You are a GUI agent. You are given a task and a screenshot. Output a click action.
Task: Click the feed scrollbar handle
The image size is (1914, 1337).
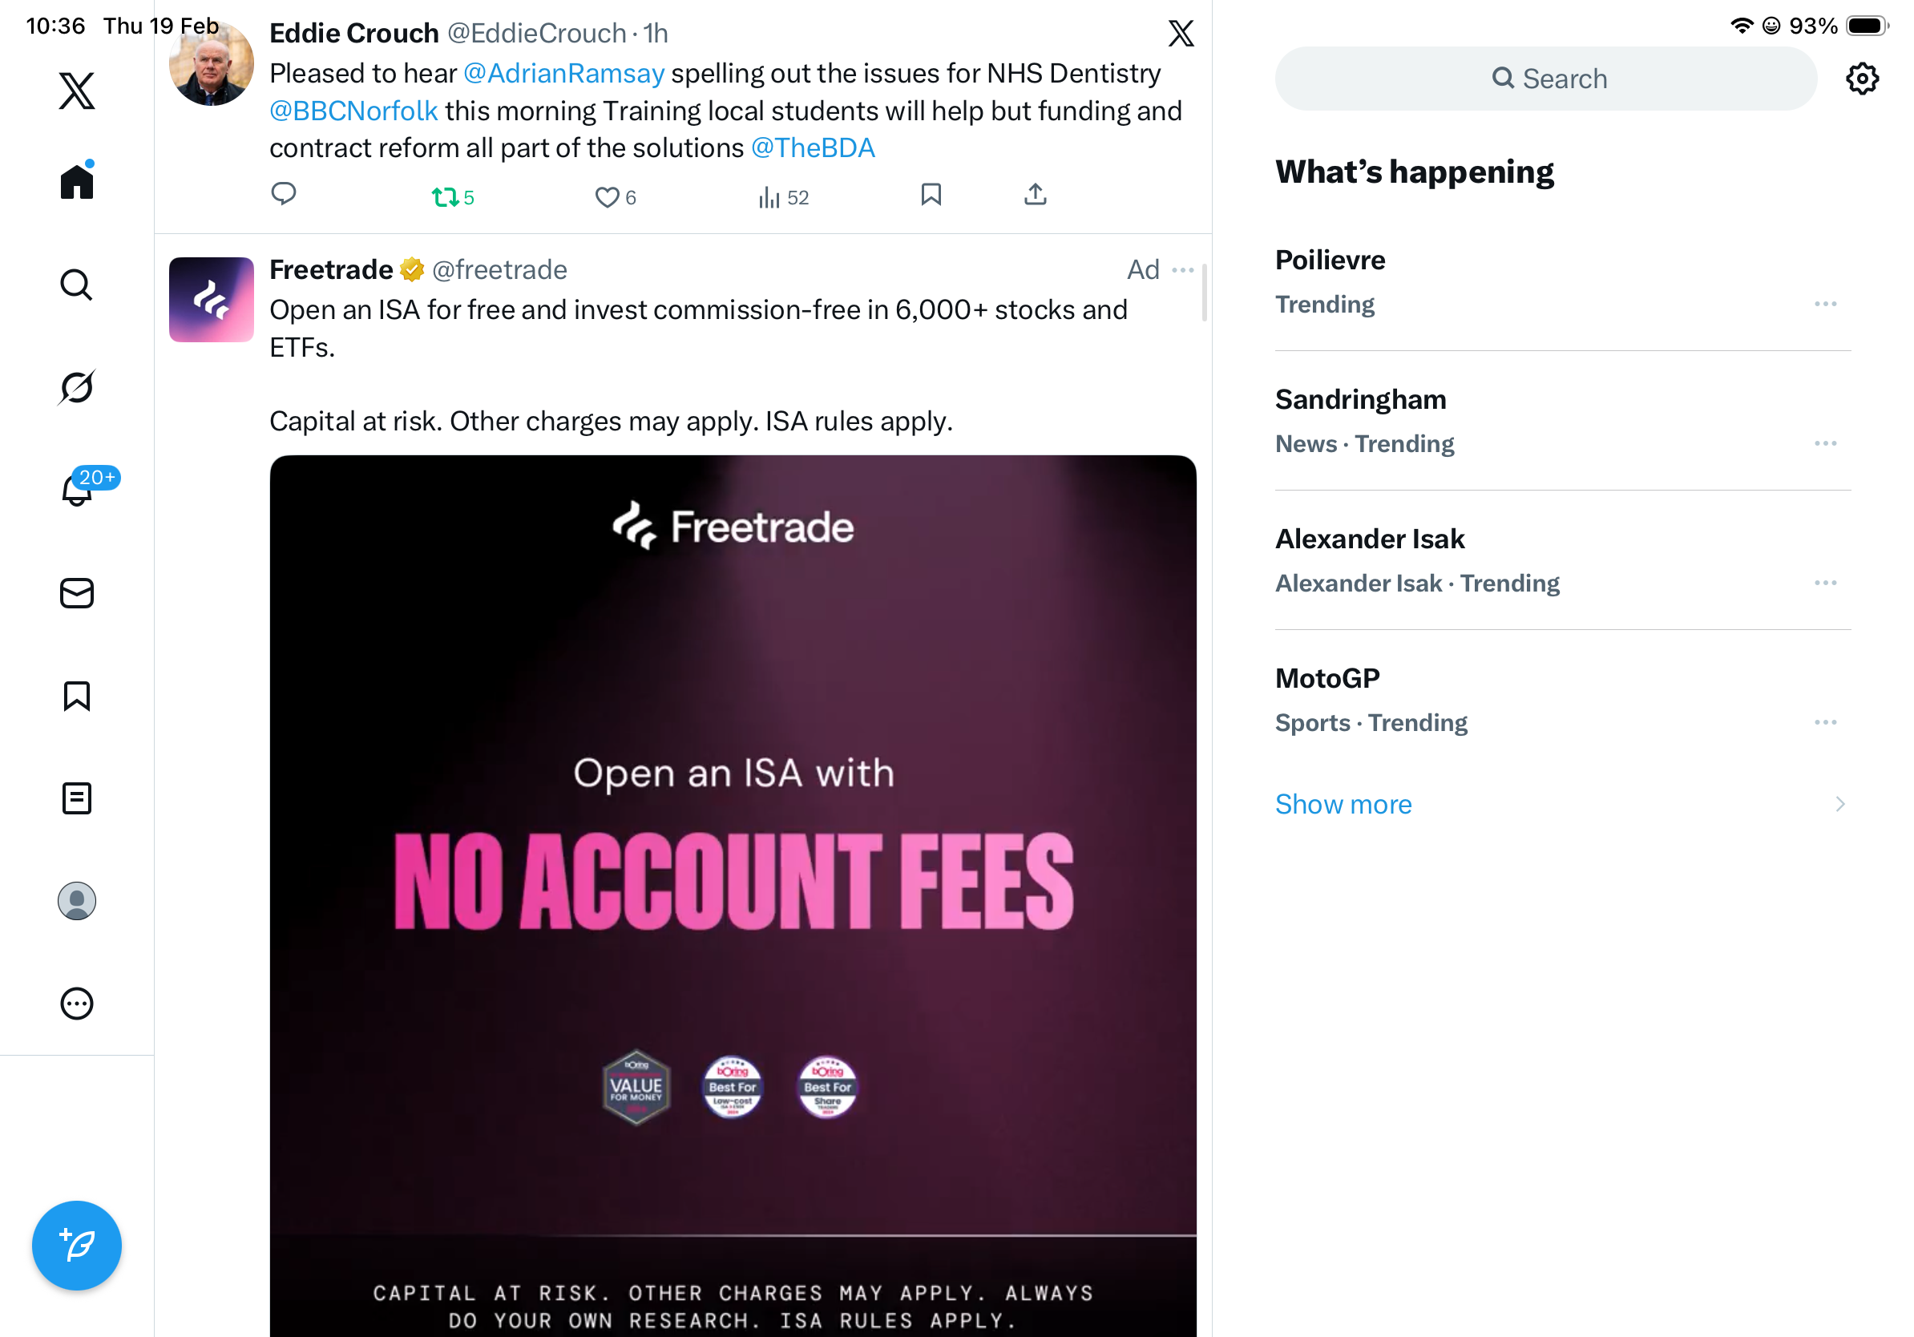pos(1204,292)
